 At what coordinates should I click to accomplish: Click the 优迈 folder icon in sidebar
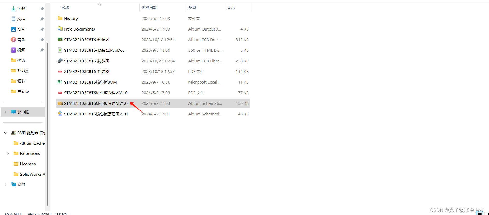tap(13, 60)
